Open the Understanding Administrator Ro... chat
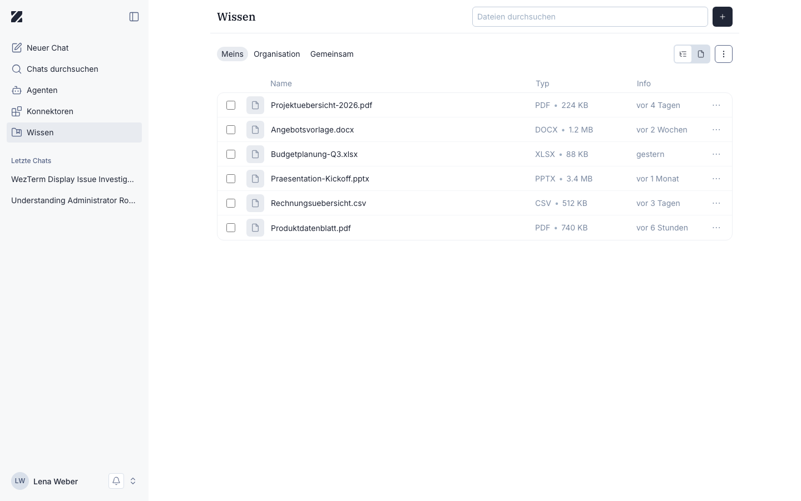 pos(74,200)
